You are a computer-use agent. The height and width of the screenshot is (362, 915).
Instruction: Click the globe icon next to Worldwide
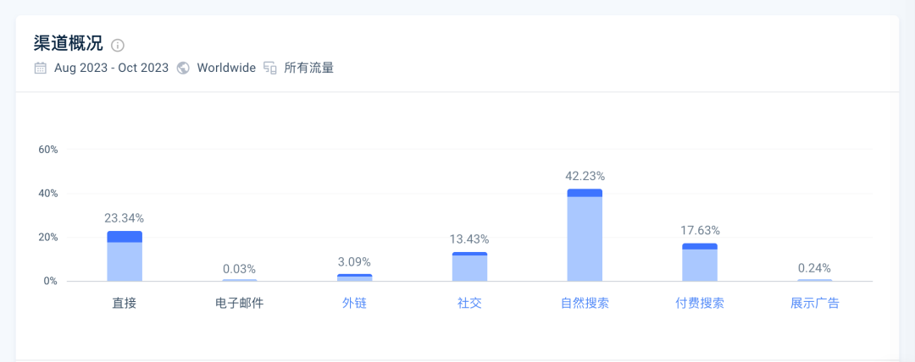click(183, 68)
